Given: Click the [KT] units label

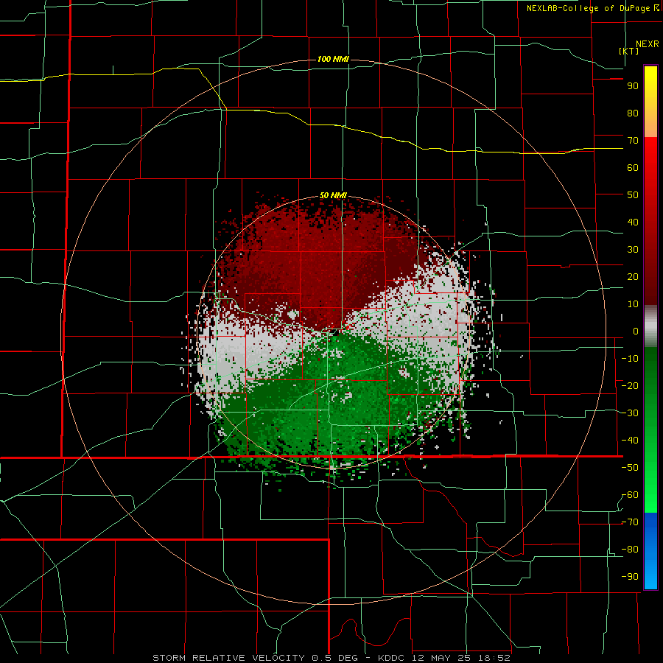Looking at the screenshot, I should click(628, 51).
